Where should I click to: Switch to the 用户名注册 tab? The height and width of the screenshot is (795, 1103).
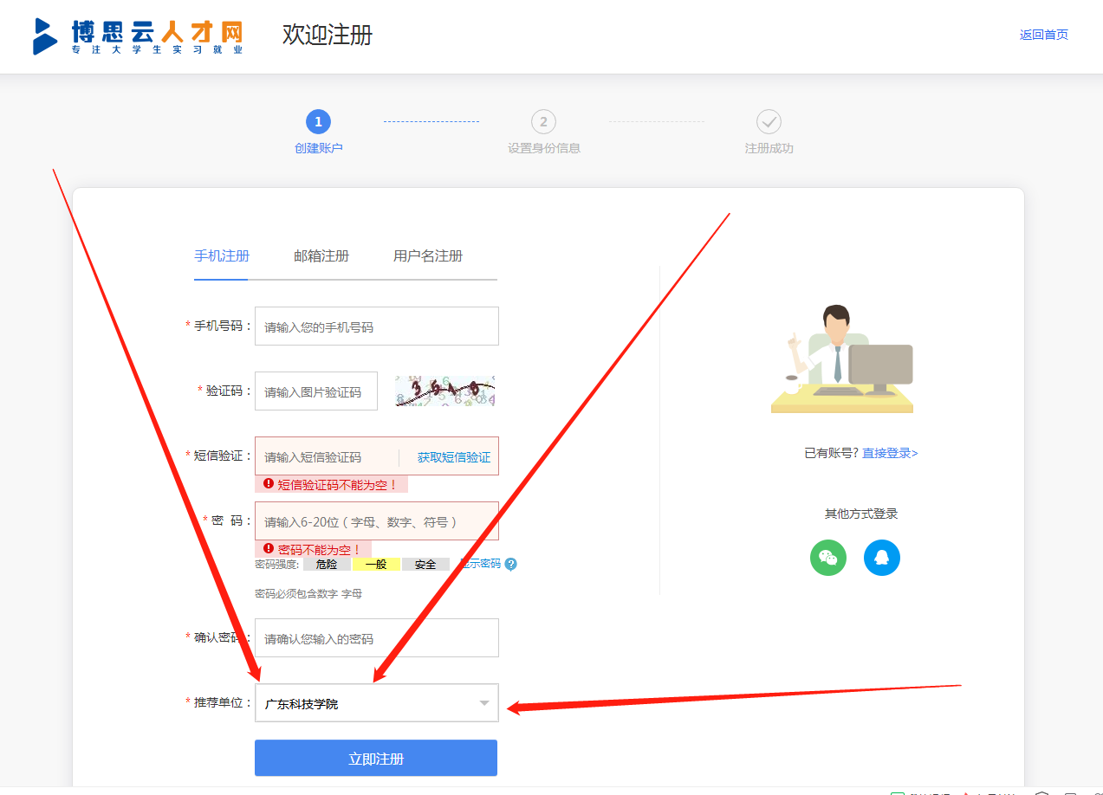point(428,256)
